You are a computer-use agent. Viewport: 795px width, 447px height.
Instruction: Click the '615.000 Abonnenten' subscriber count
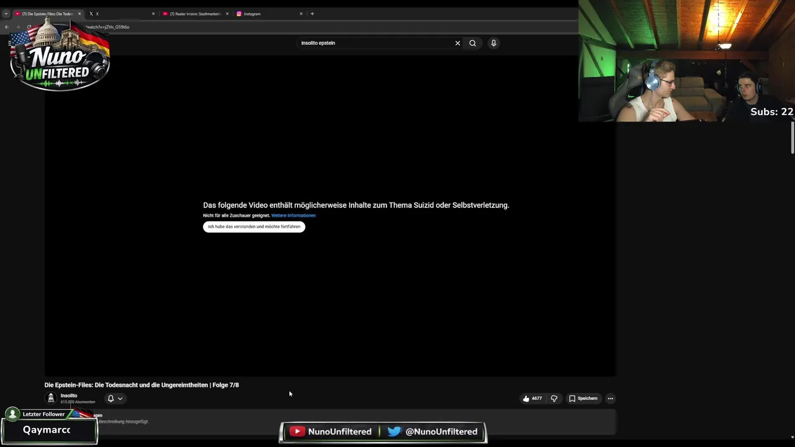coord(78,402)
